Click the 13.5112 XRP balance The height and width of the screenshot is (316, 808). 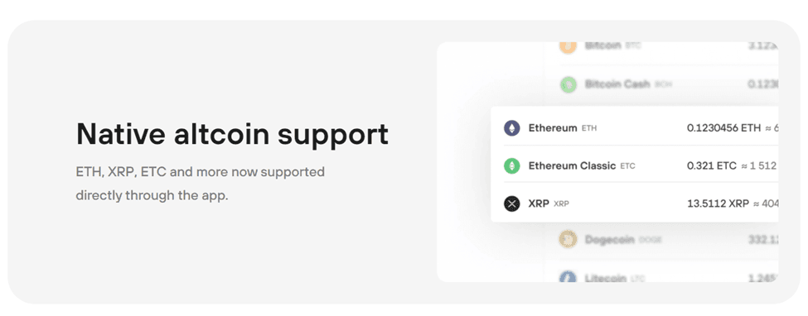(718, 203)
